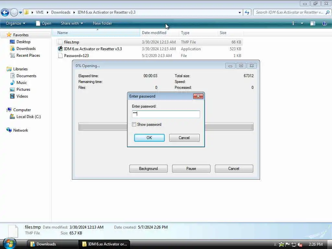Image resolution: width=332 pixels, height=249 pixels.
Task: Click the search magnifier icon
Action: (x=327, y=12)
